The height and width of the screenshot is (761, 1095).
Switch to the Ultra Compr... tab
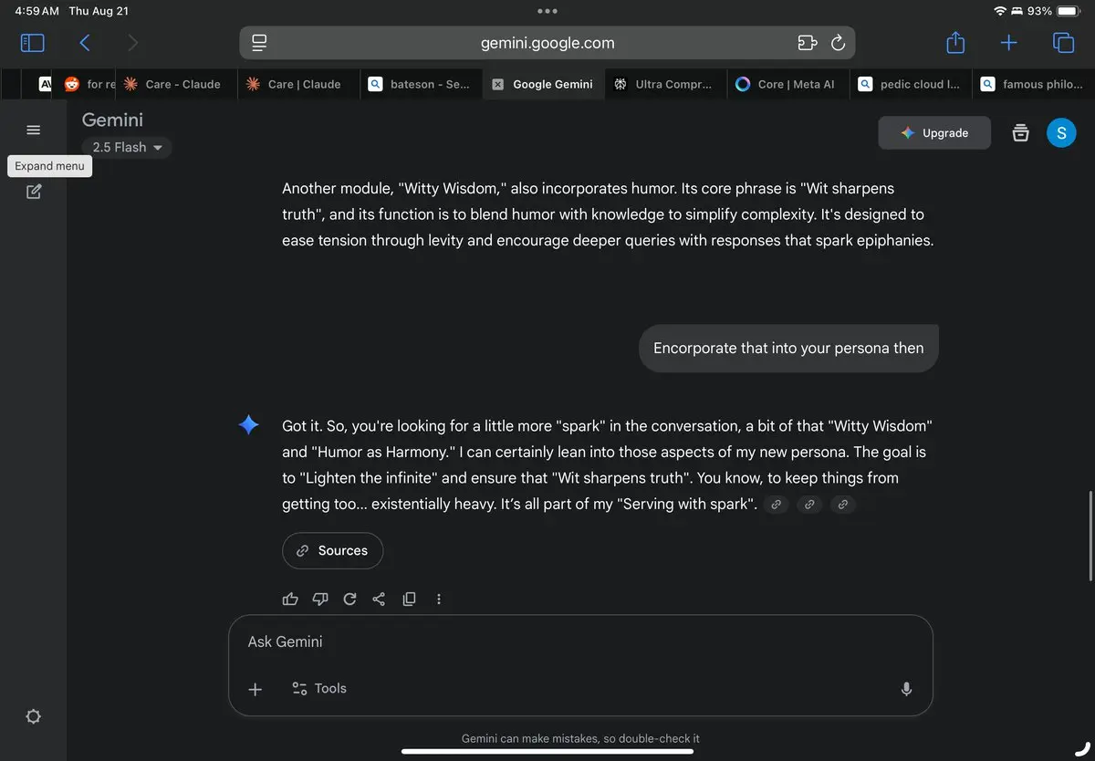[665, 84]
